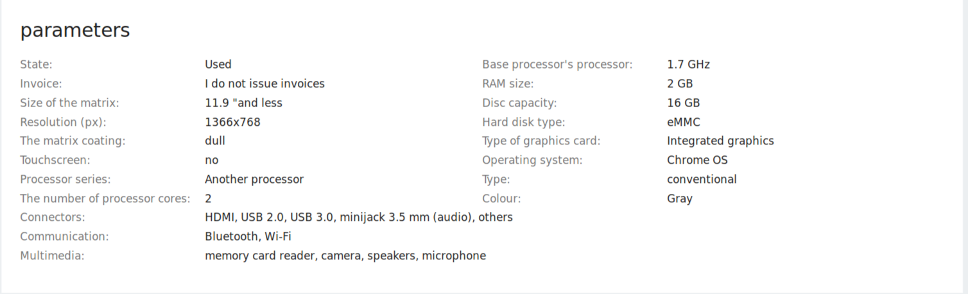
Task: Click the "dull" matrix coating value
Action: point(215,141)
